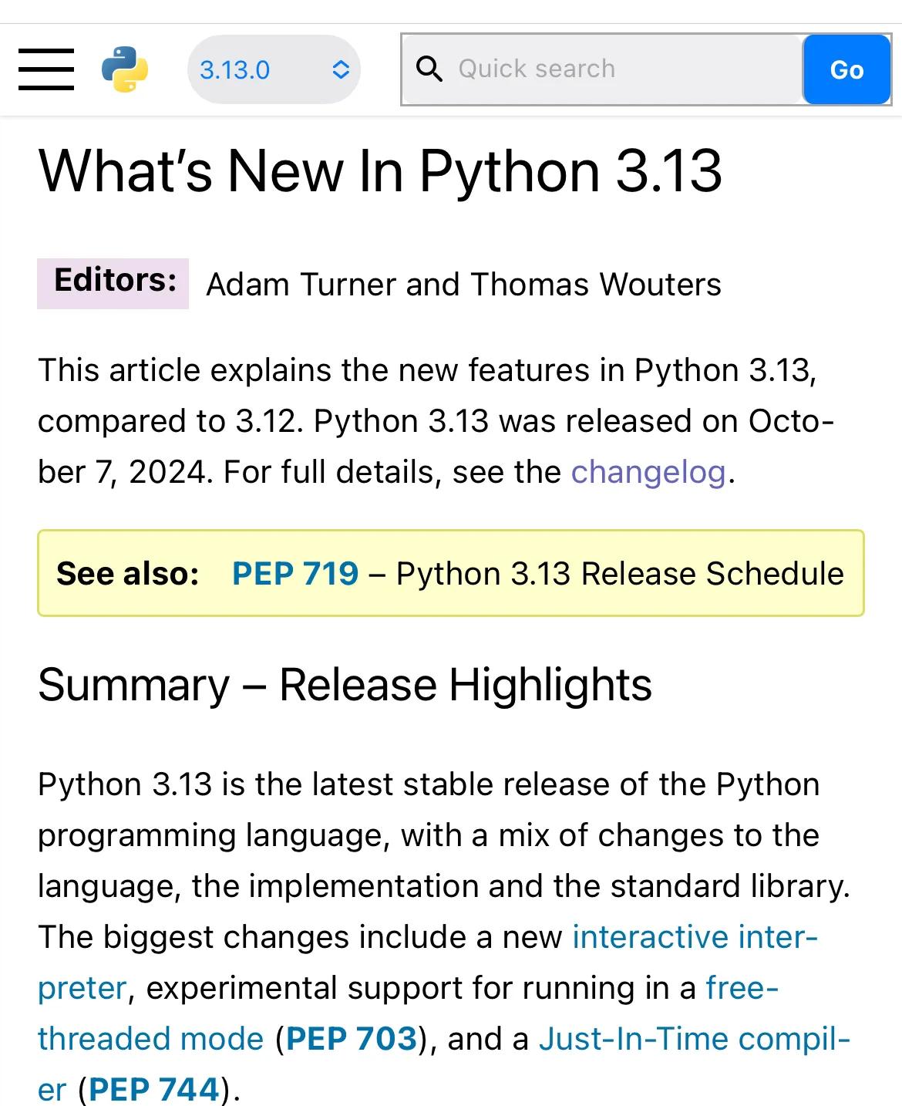Click the Python logo icon

click(125, 69)
